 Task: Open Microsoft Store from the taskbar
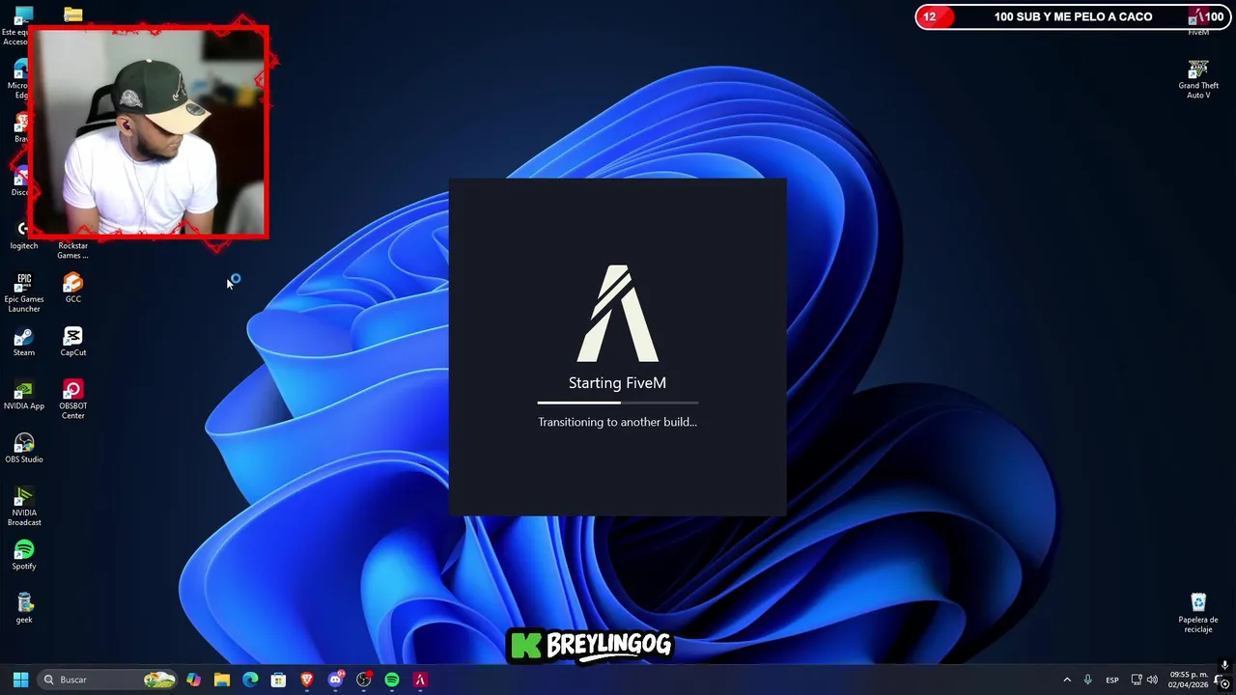[x=278, y=680]
